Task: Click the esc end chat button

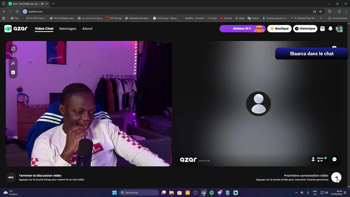Action: coord(11,177)
